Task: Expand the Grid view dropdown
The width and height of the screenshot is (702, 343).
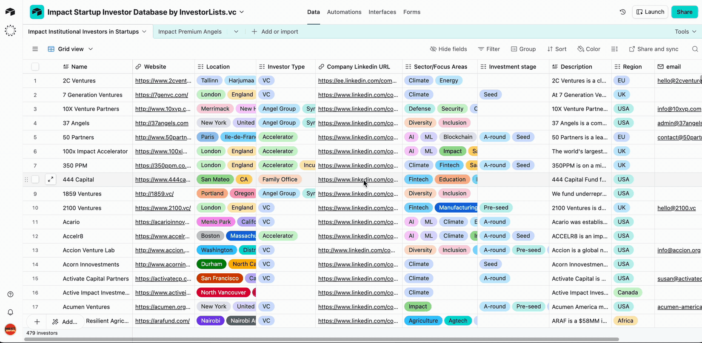Action: point(71,49)
